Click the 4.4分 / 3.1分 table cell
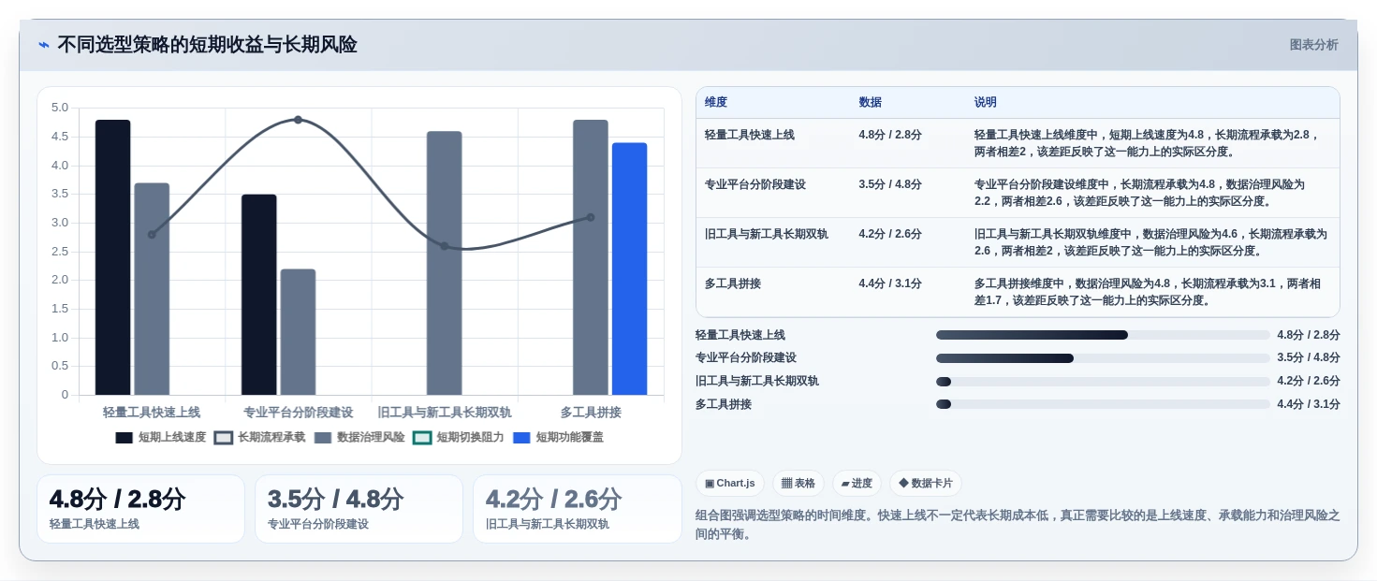Screen dimensions: 1377x581 point(890,283)
